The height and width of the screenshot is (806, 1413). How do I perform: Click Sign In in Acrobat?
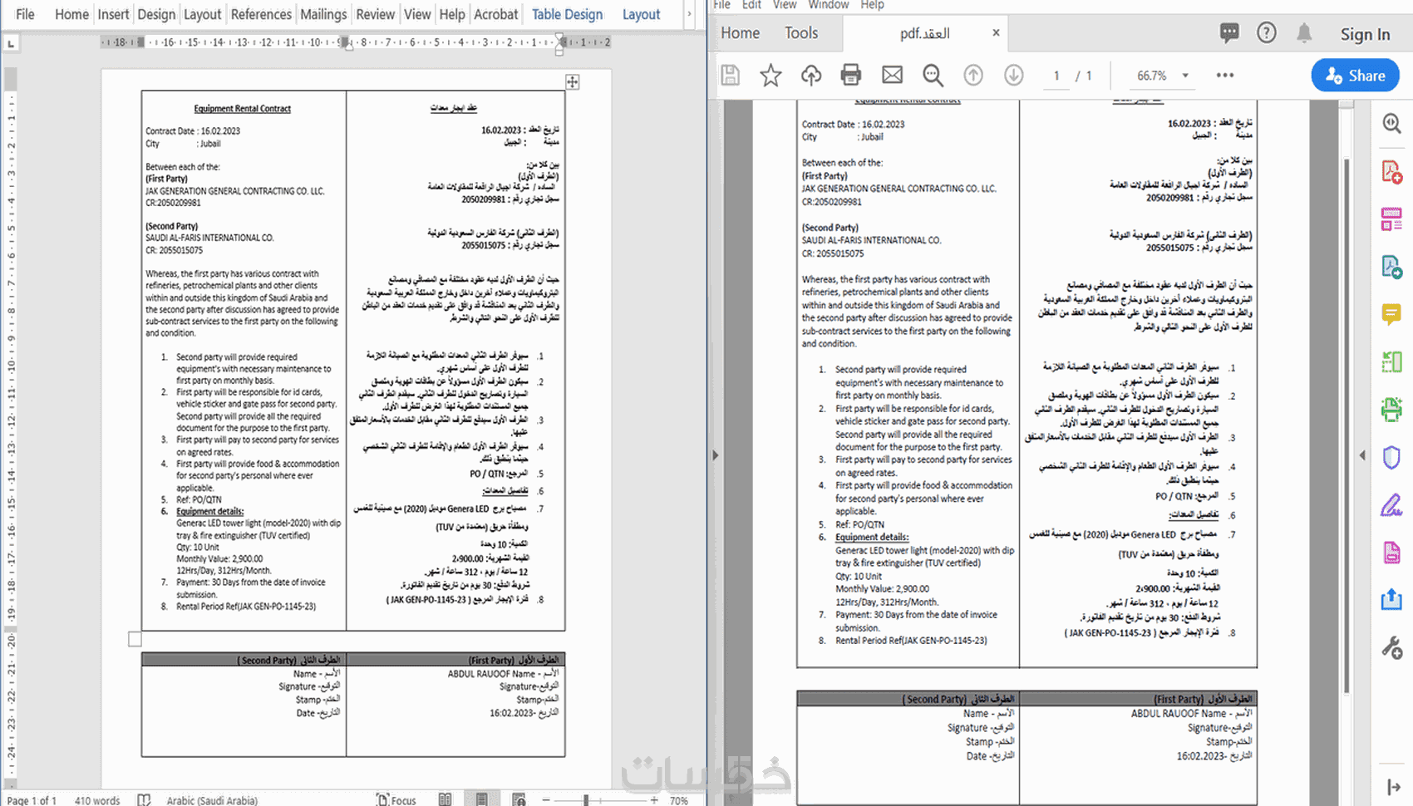(1365, 34)
